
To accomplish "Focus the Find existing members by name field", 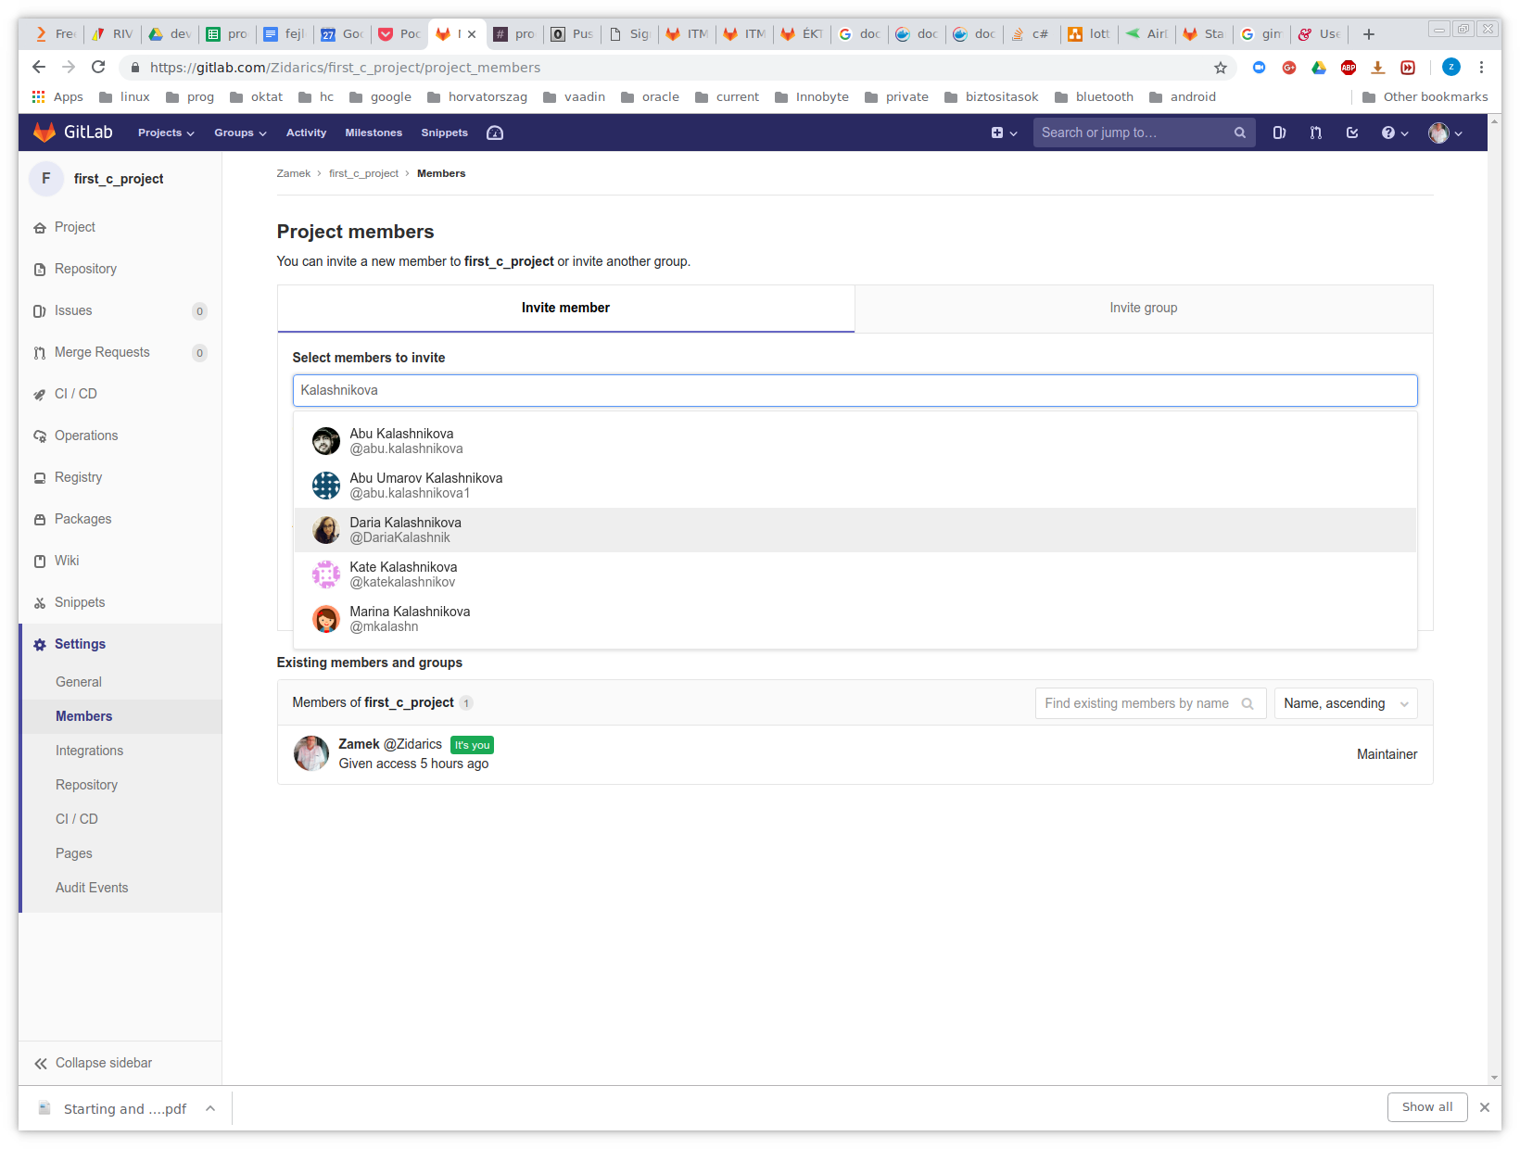I will tap(1136, 703).
